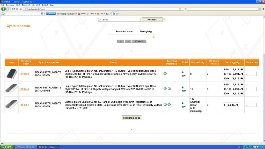Click the help question mark beside Mennyiség field
The height and width of the screenshot is (149, 265).
153,36
